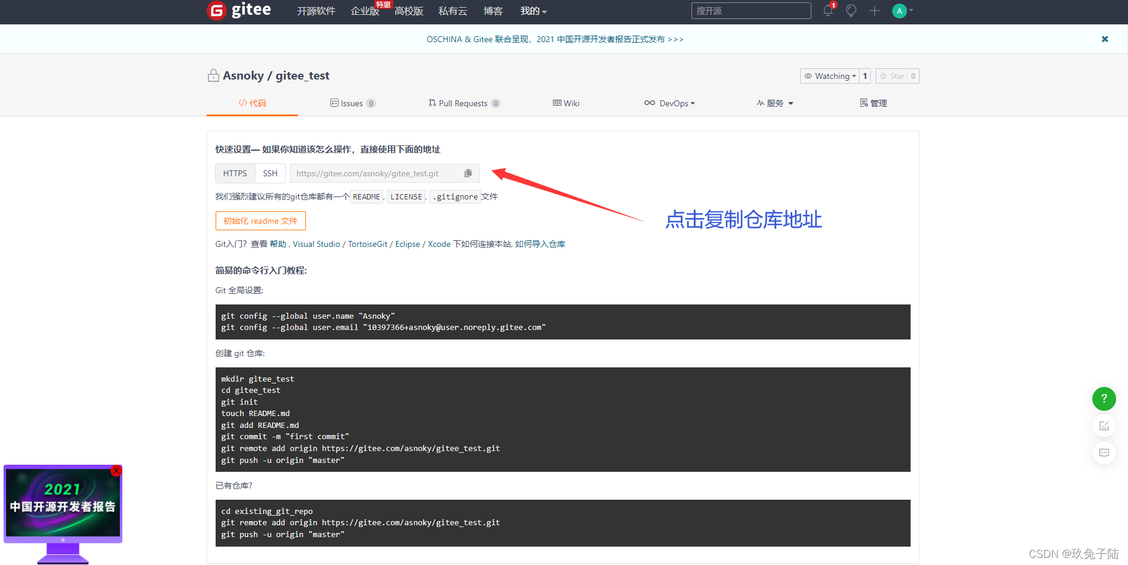Screen dimensions: 1128x565
Task: Open the Xcode link
Action: [439, 244]
